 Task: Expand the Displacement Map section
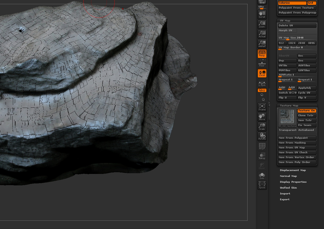(x=293, y=170)
